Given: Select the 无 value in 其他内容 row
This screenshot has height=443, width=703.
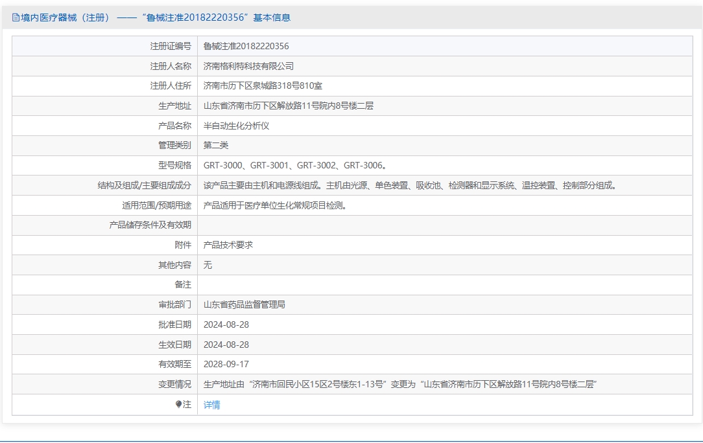Looking at the screenshot, I should (x=208, y=265).
